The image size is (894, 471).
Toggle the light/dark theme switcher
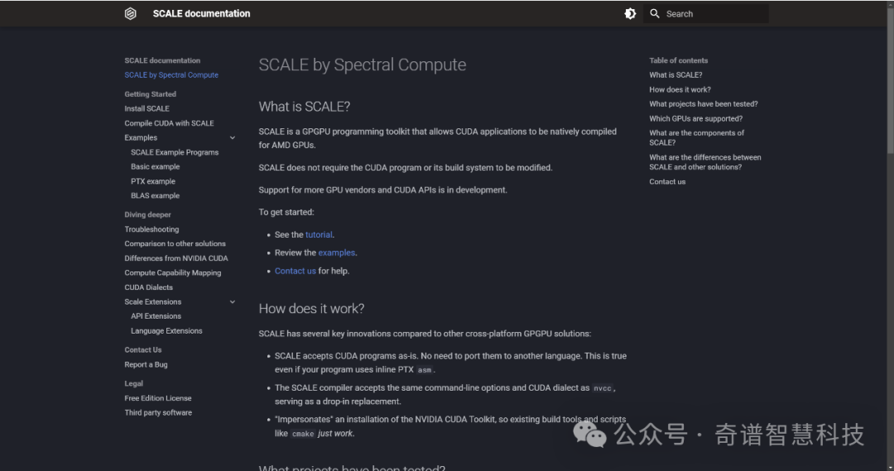[x=630, y=14]
